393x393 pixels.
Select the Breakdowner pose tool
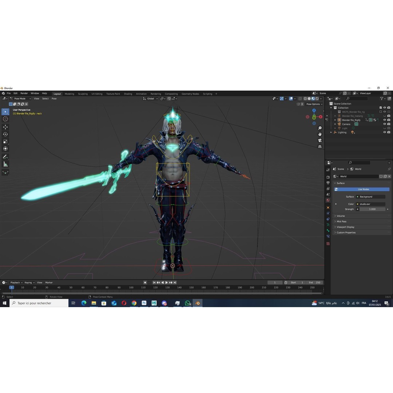coord(5,172)
